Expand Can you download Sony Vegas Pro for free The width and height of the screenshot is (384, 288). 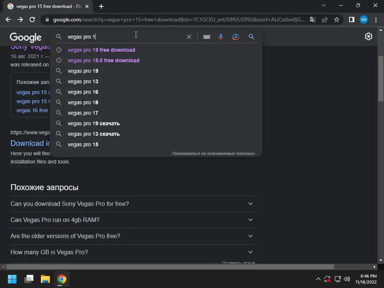(x=132, y=204)
